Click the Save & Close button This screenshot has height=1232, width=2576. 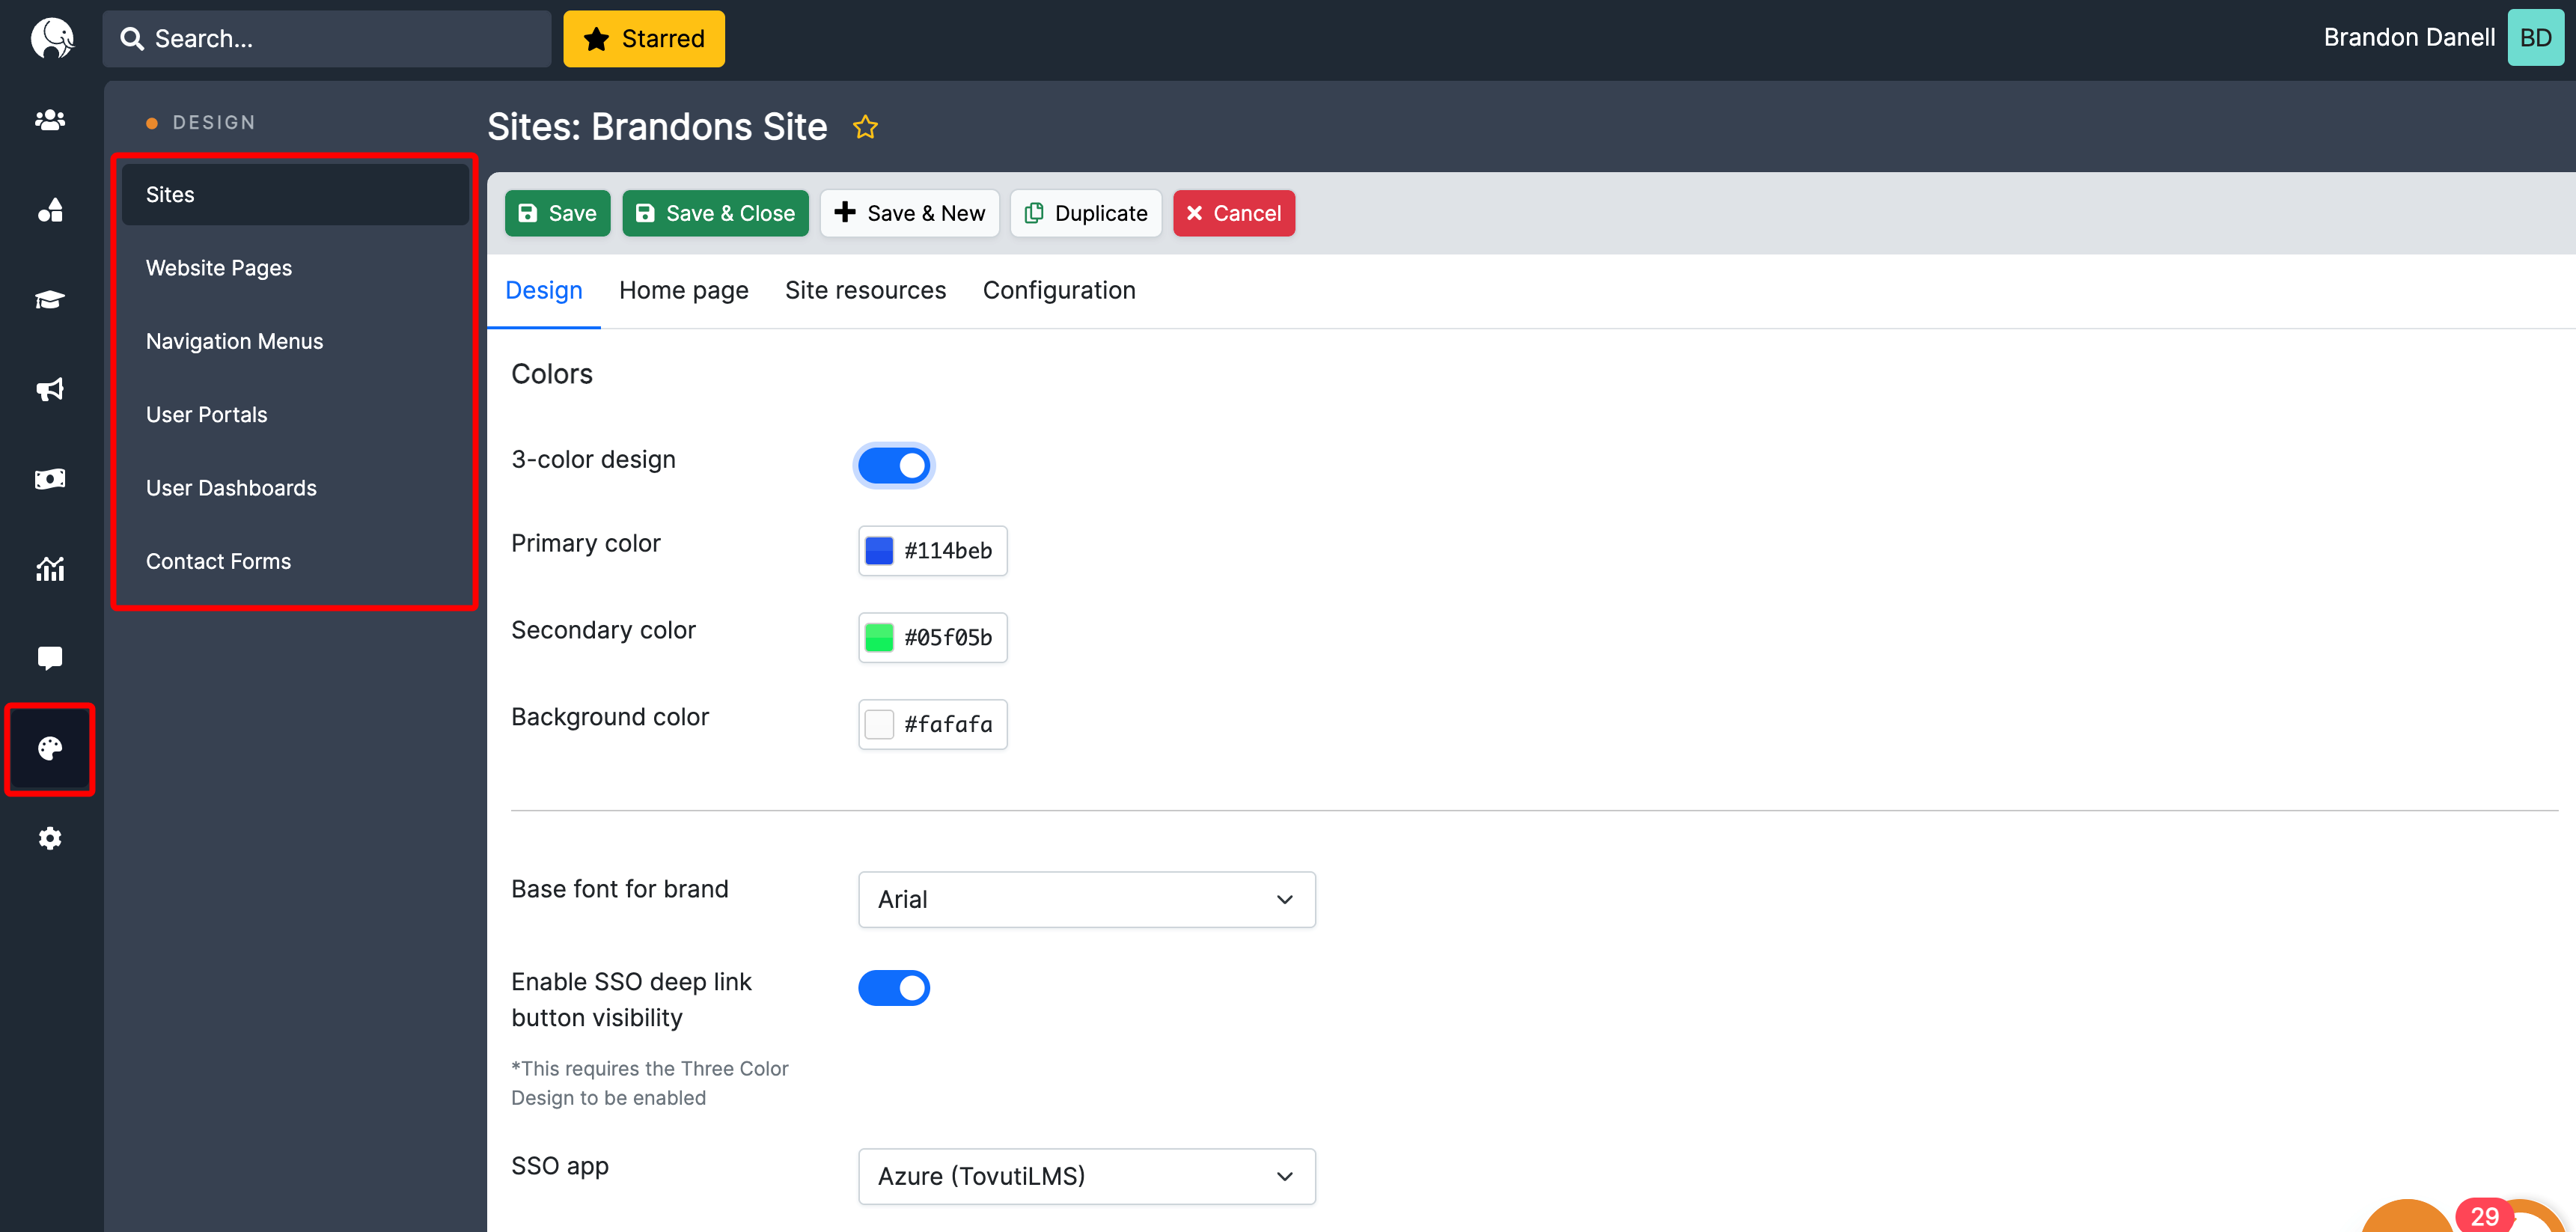715,213
